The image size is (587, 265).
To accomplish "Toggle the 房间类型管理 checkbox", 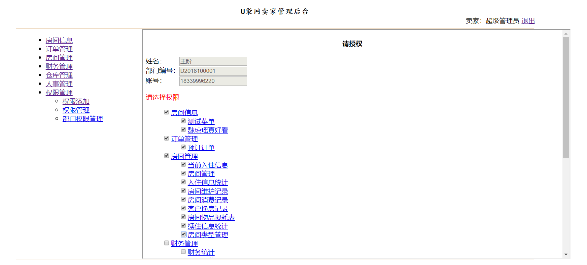I will [x=183, y=234].
